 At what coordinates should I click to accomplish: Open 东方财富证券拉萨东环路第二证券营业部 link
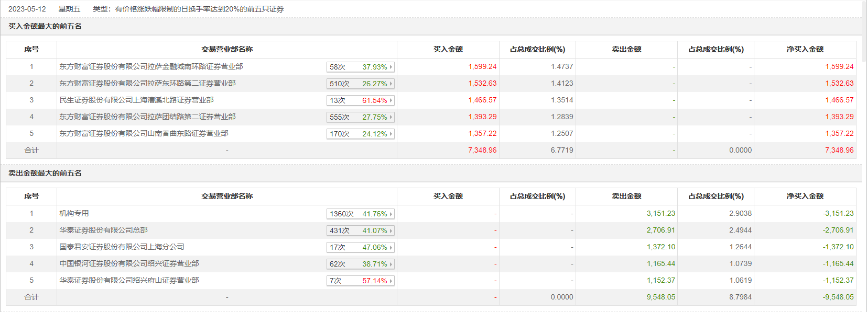click(147, 84)
